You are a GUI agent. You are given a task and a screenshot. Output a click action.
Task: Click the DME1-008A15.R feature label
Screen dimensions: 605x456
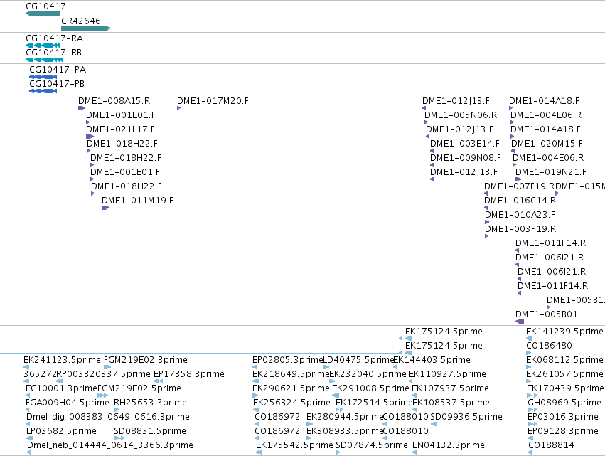pos(114,101)
